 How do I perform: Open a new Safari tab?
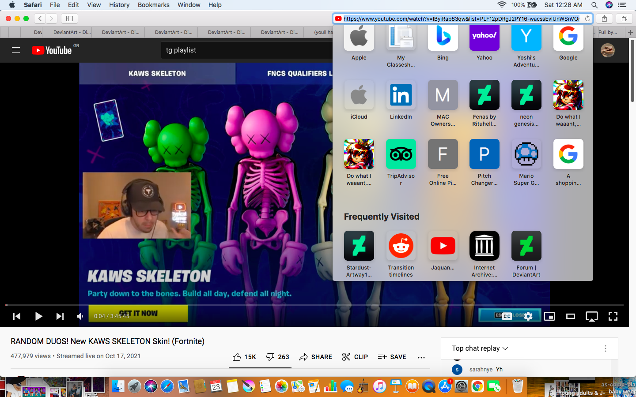point(630,32)
